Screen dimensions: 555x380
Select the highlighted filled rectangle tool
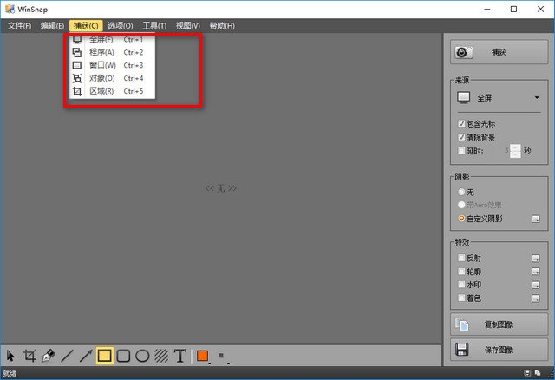[x=104, y=356]
